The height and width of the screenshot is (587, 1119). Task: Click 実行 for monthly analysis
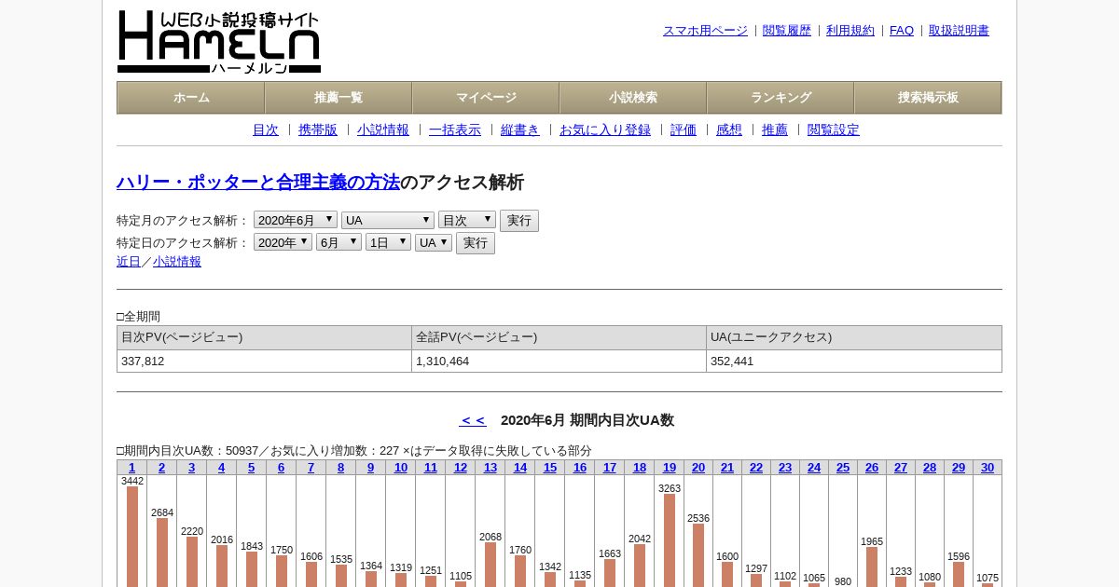tap(519, 221)
